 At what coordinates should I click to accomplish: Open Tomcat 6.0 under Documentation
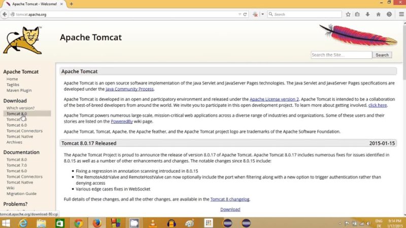17,171
